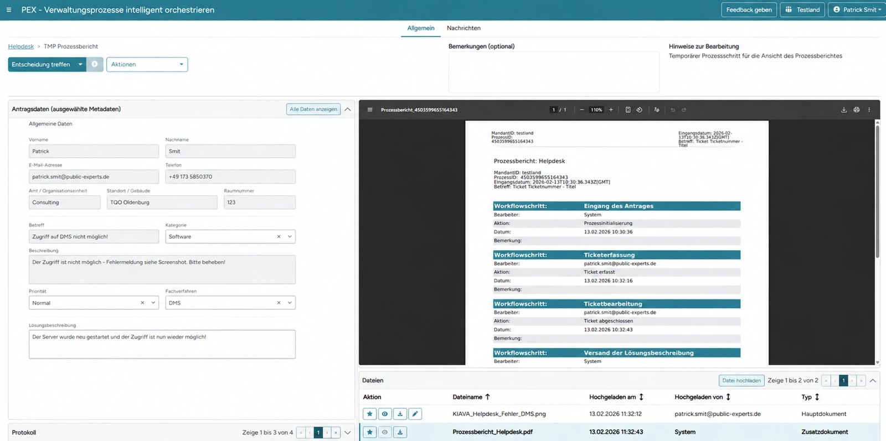Click the Feedback geben button
Screen dimensions: 886x441
(749, 9)
